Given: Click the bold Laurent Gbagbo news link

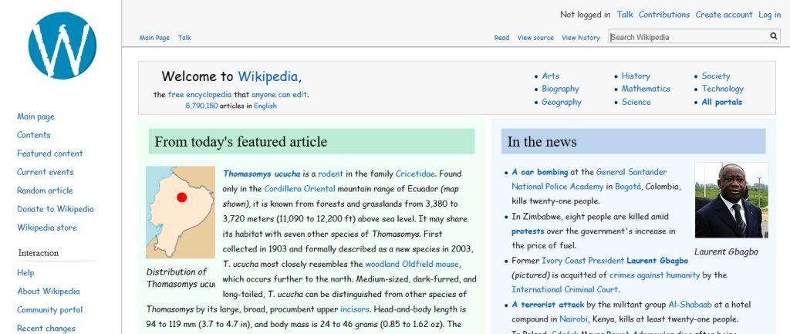Looking at the screenshot, I should pyautogui.click(x=657, y=261).
